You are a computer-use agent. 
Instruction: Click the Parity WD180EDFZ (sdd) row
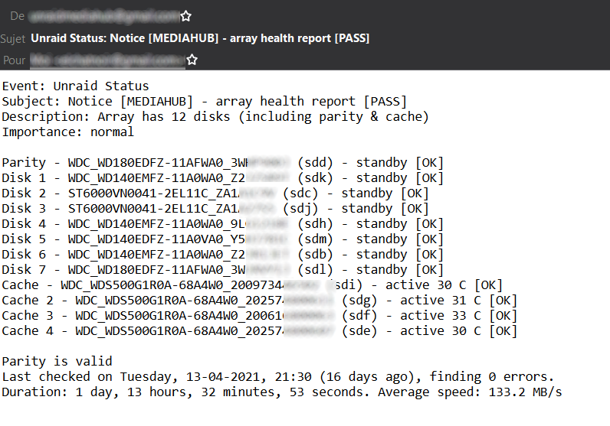click(222, 163)
